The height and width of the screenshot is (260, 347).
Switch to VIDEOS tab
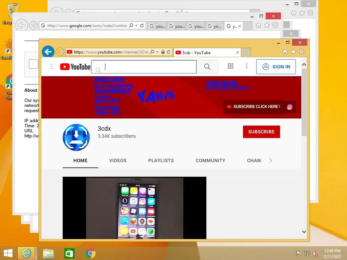tap(118, 160)
